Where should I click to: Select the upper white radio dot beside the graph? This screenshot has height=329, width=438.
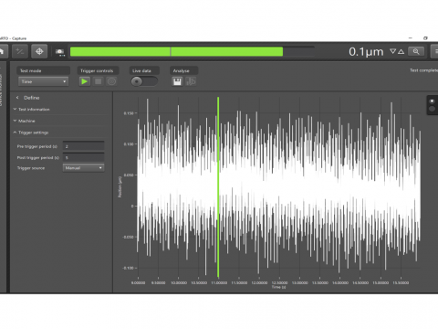pos(432,101)
